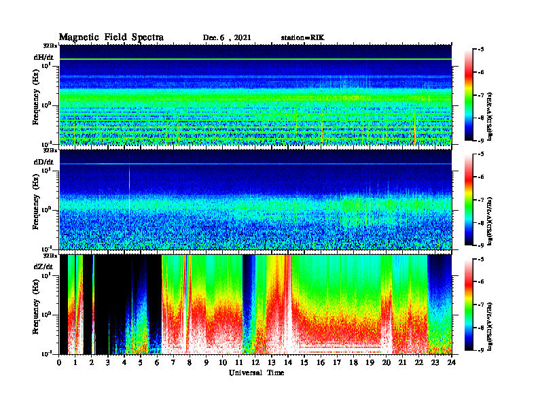Viewport: 538px width, 416px height.
Task: Click the green horizontal line in dH/dt plot
Action: click(255, 59)
